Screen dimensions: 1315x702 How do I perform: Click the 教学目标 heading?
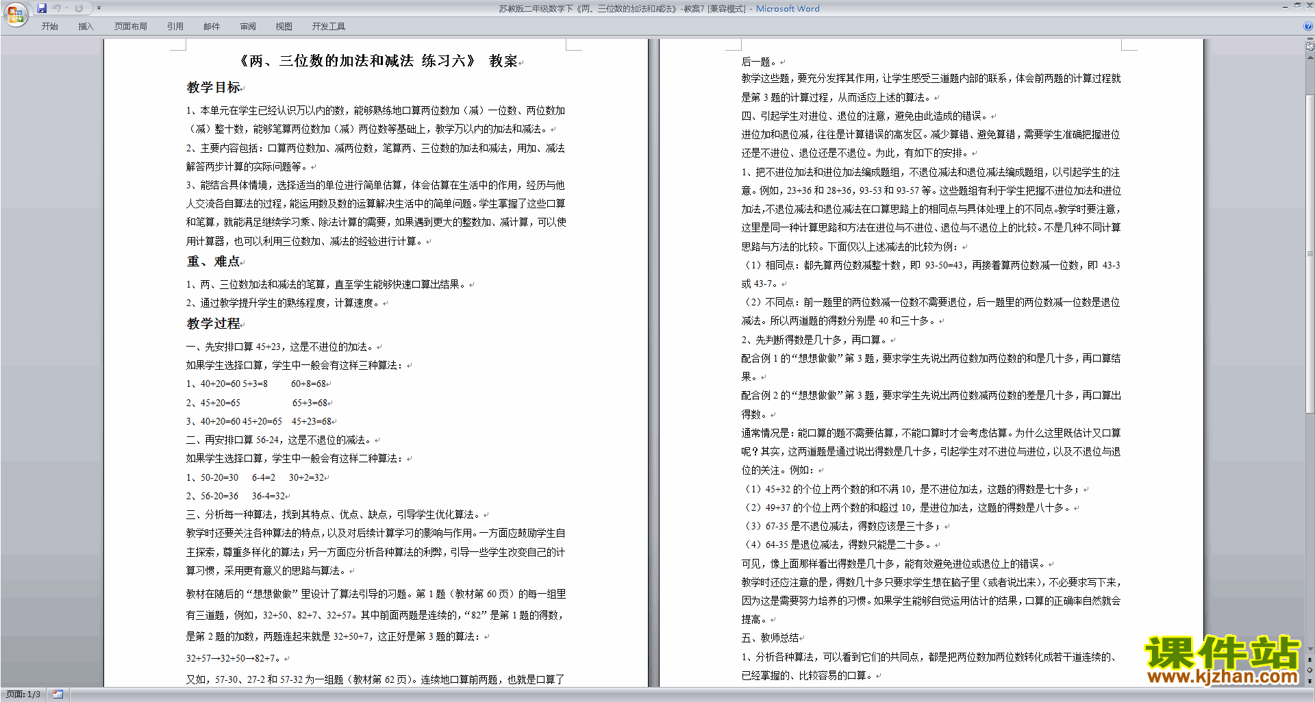[x=214, y=88]
